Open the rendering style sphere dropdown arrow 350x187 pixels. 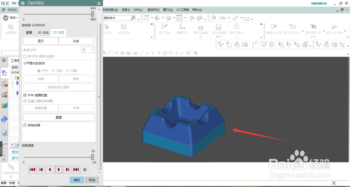pyautogui.click(x=173, y=18)
